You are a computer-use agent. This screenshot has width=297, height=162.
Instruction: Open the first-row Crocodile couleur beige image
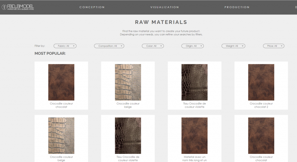[128, 82]
